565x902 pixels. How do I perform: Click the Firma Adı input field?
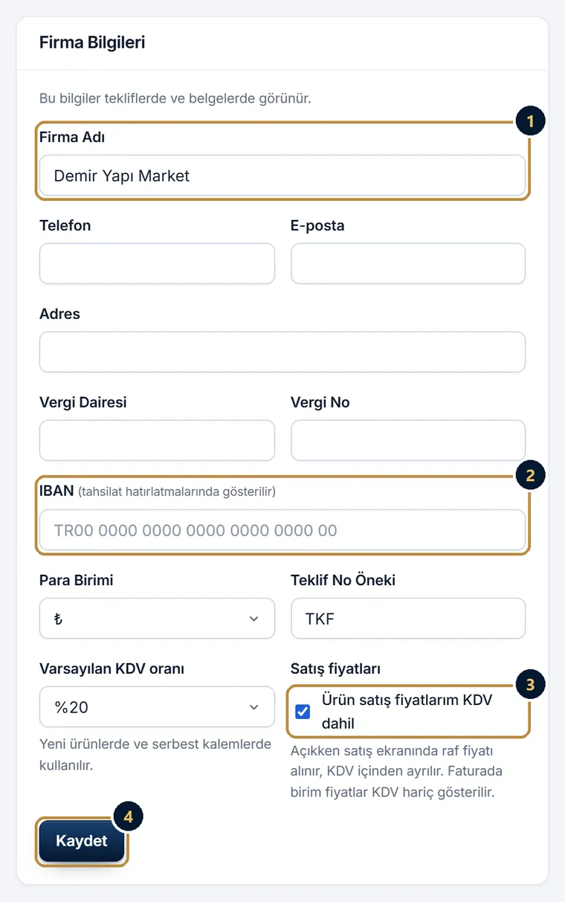[x=282, y=175]
